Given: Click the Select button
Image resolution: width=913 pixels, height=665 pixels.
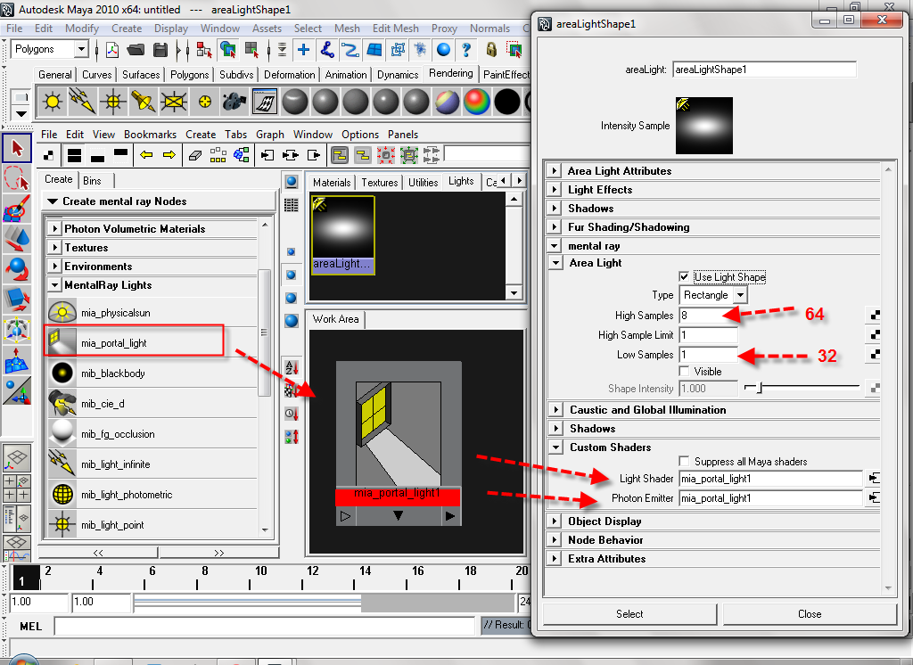Looking at the screenshot, I should click(629, 614).
